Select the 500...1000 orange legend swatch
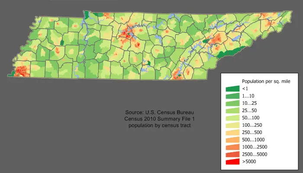The width and height of the screenshot is (303, 173). tap(232, 140)
